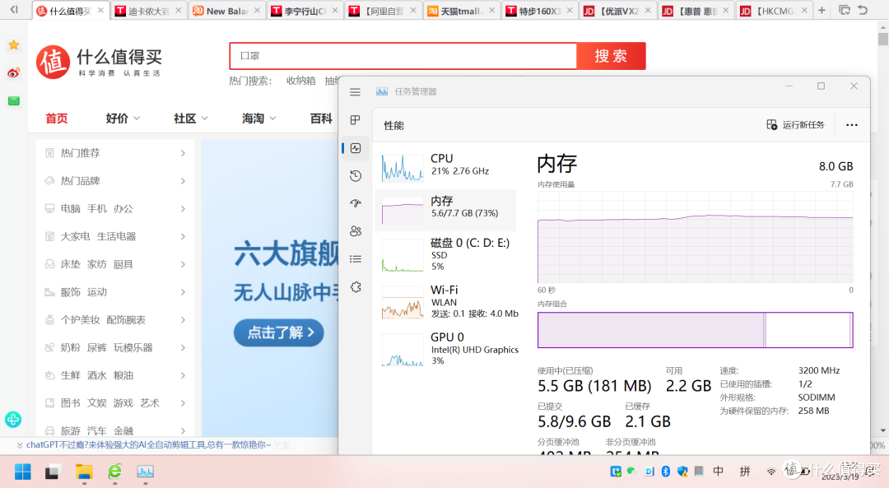Toggle the 中 input language indicator
The height and width of the screenshot is (488, 889).
719,471
